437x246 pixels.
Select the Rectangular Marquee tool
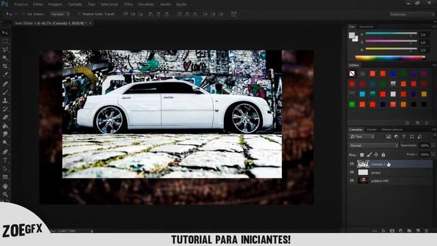pyautogui.click(x=5, y=41)
